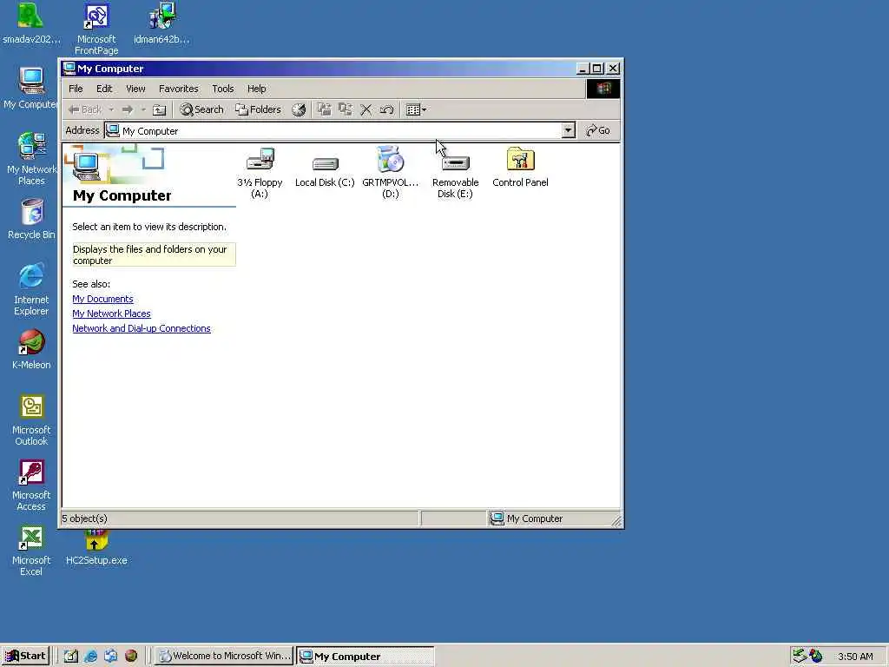This screenshot has height=667, width=889.
Task: Open the Start menu button
Action: tap(25, 657)
